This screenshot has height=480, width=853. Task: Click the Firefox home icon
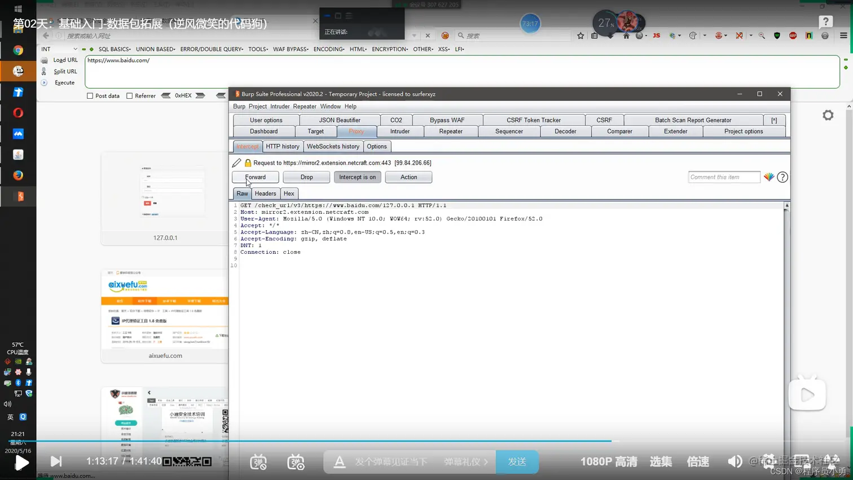click(x=626, y=36)
